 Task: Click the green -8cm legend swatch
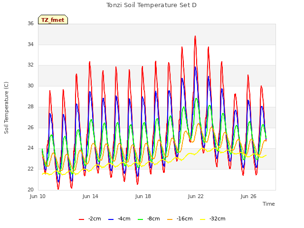[141, 219]
